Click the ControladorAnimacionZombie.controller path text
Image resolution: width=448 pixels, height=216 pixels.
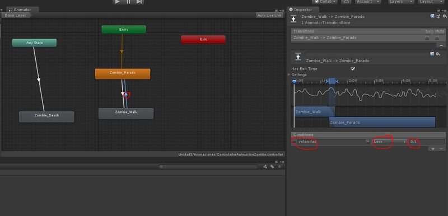pyautogui.click(x=231, y=154)
